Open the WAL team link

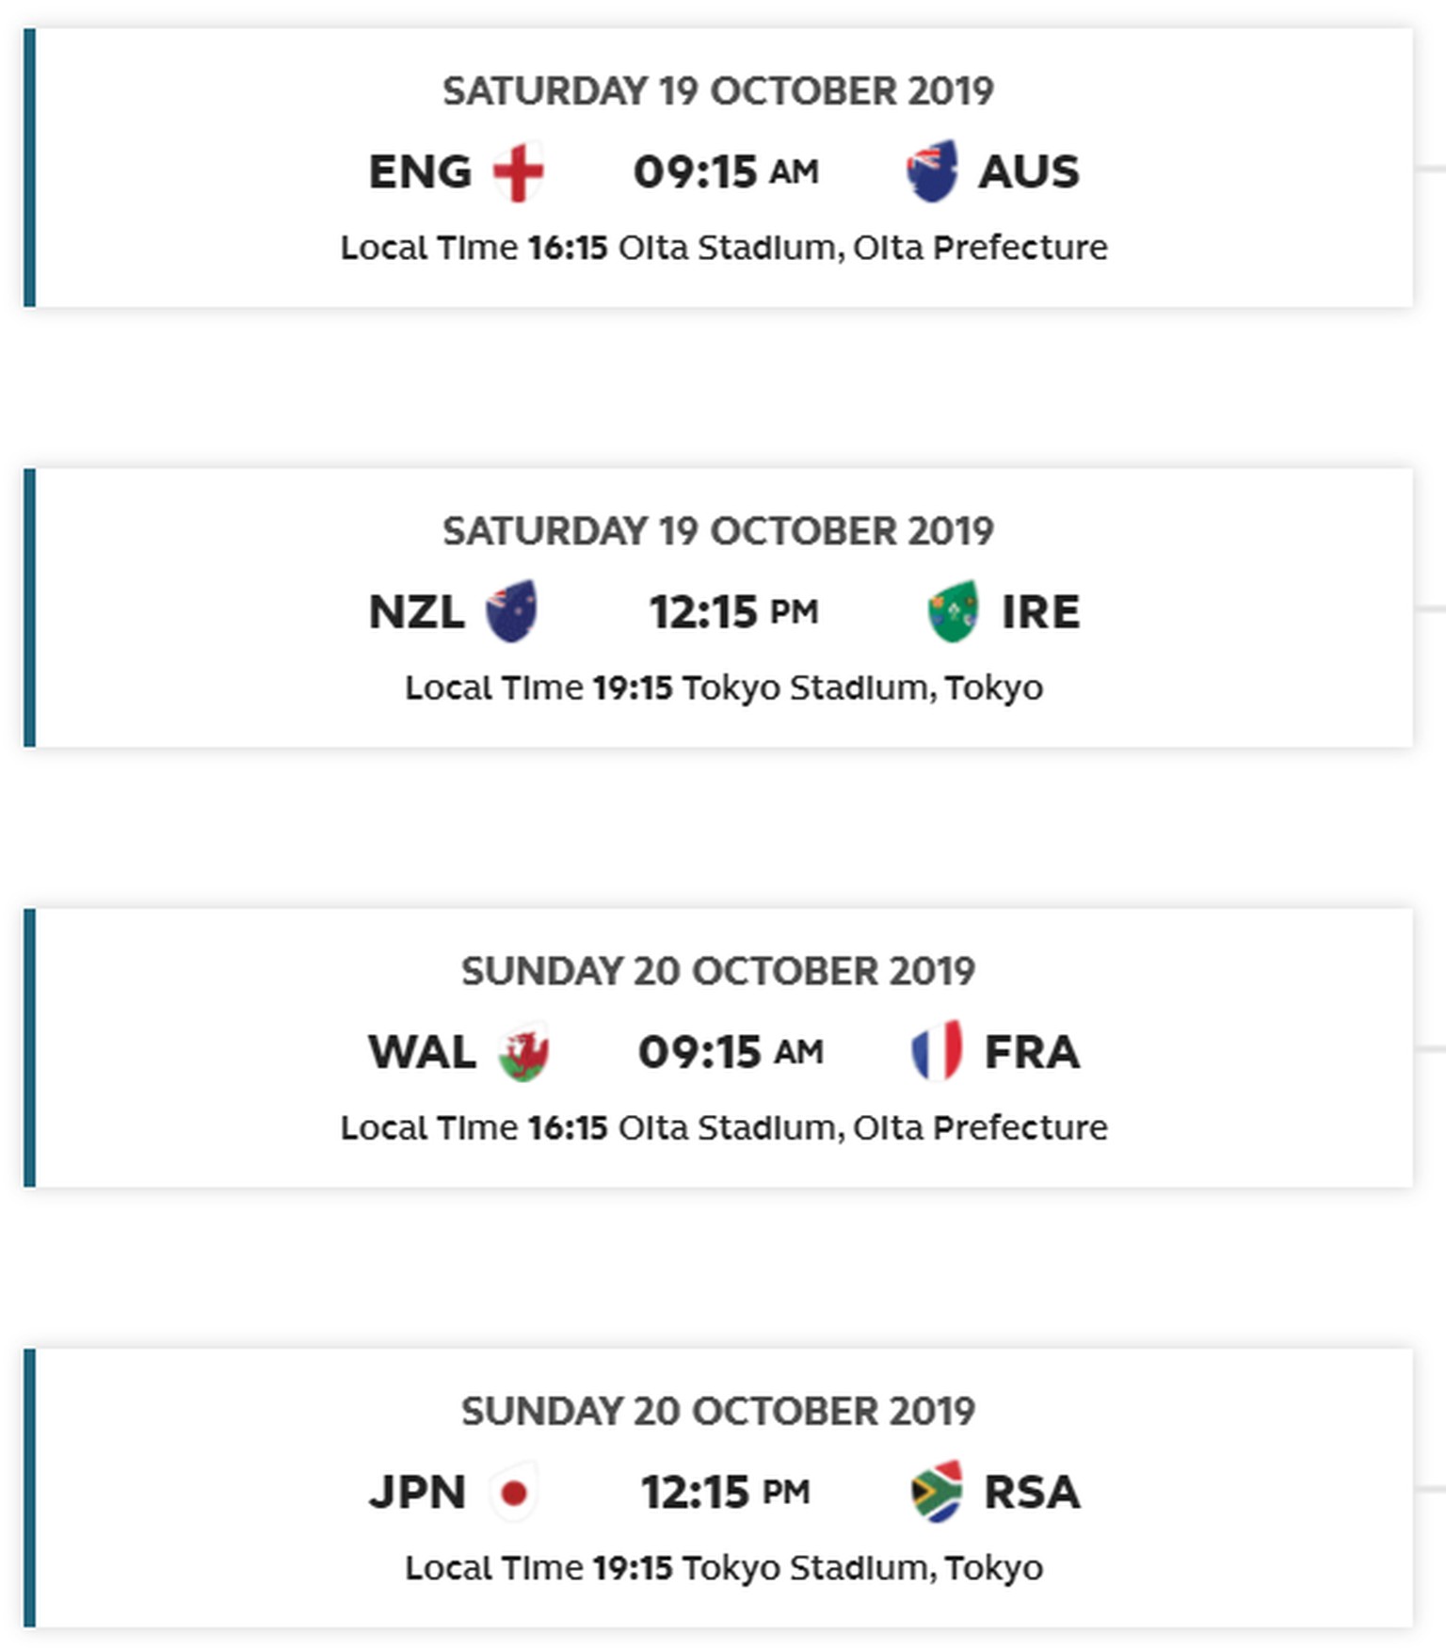coord(422,1051)
